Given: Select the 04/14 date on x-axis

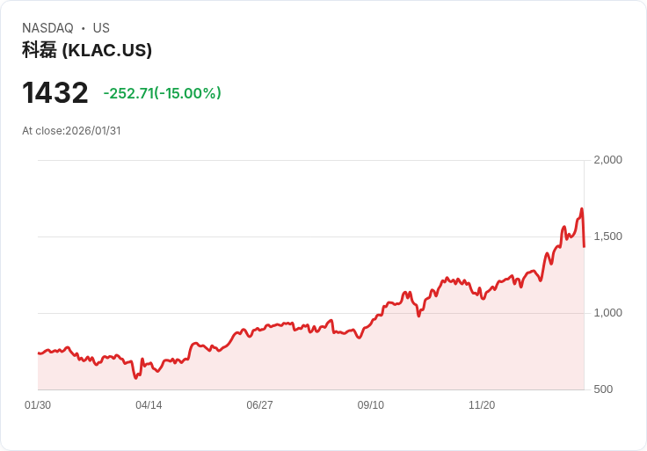Looking at the screenshot, I should (149, 405).
